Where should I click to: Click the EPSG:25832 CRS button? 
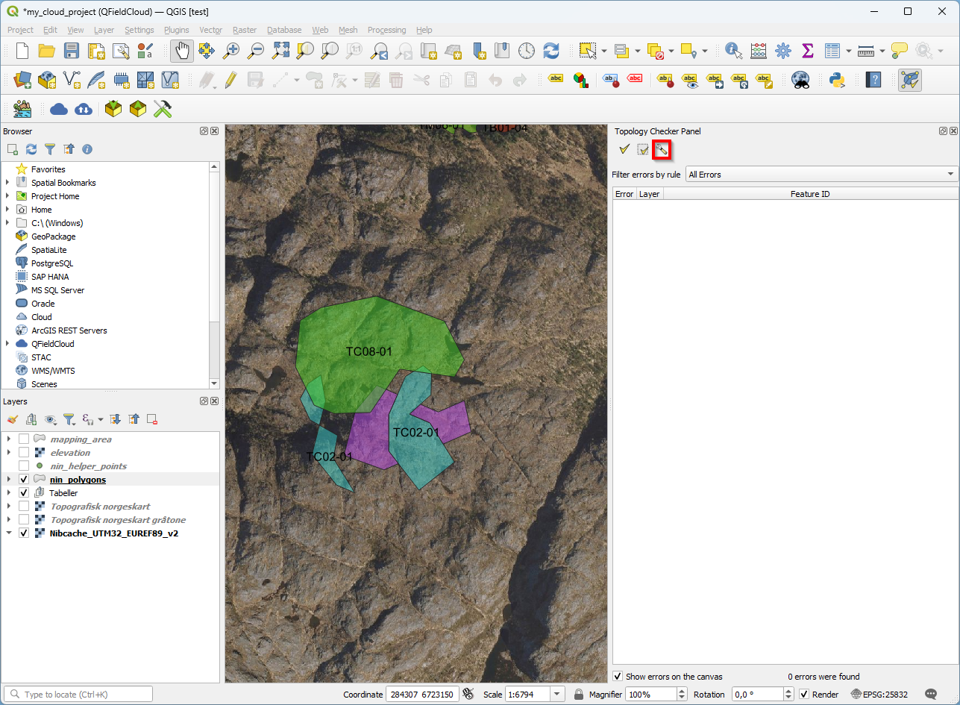click(x=879, y=695)
